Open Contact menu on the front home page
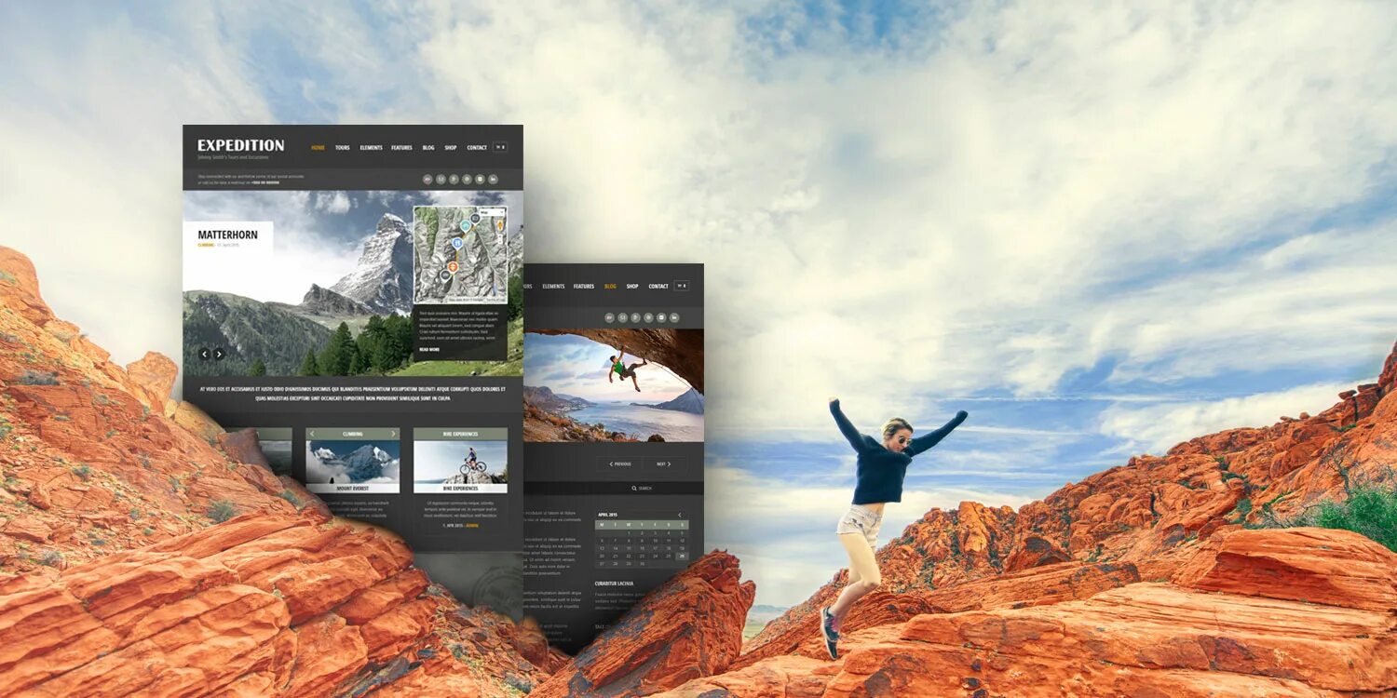 pos(477,147)
